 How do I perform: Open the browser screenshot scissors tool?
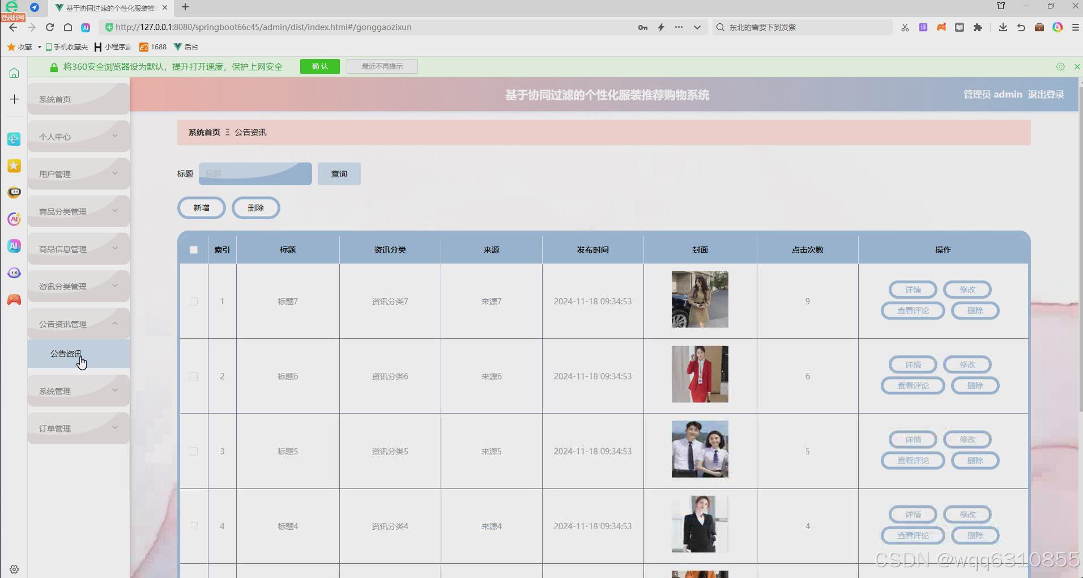[905, 27]
